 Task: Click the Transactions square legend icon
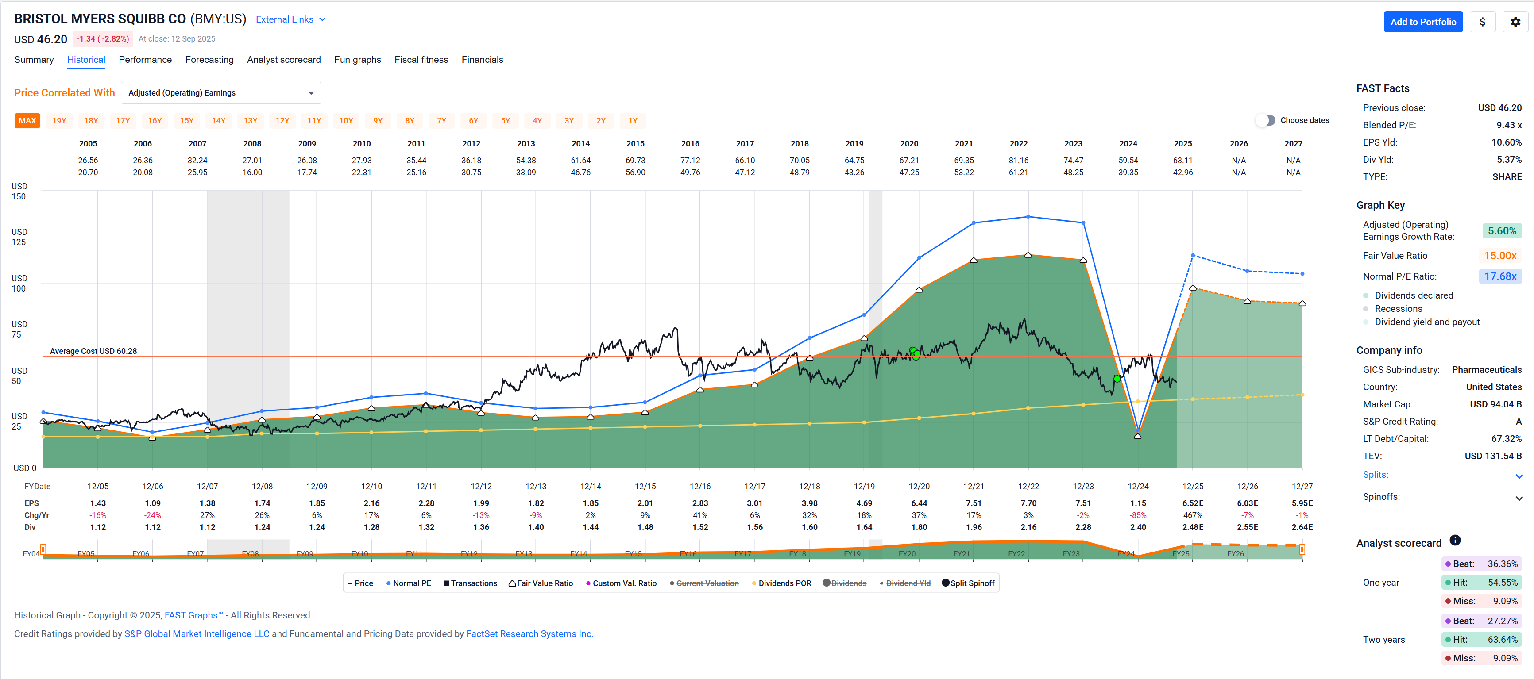446,583
